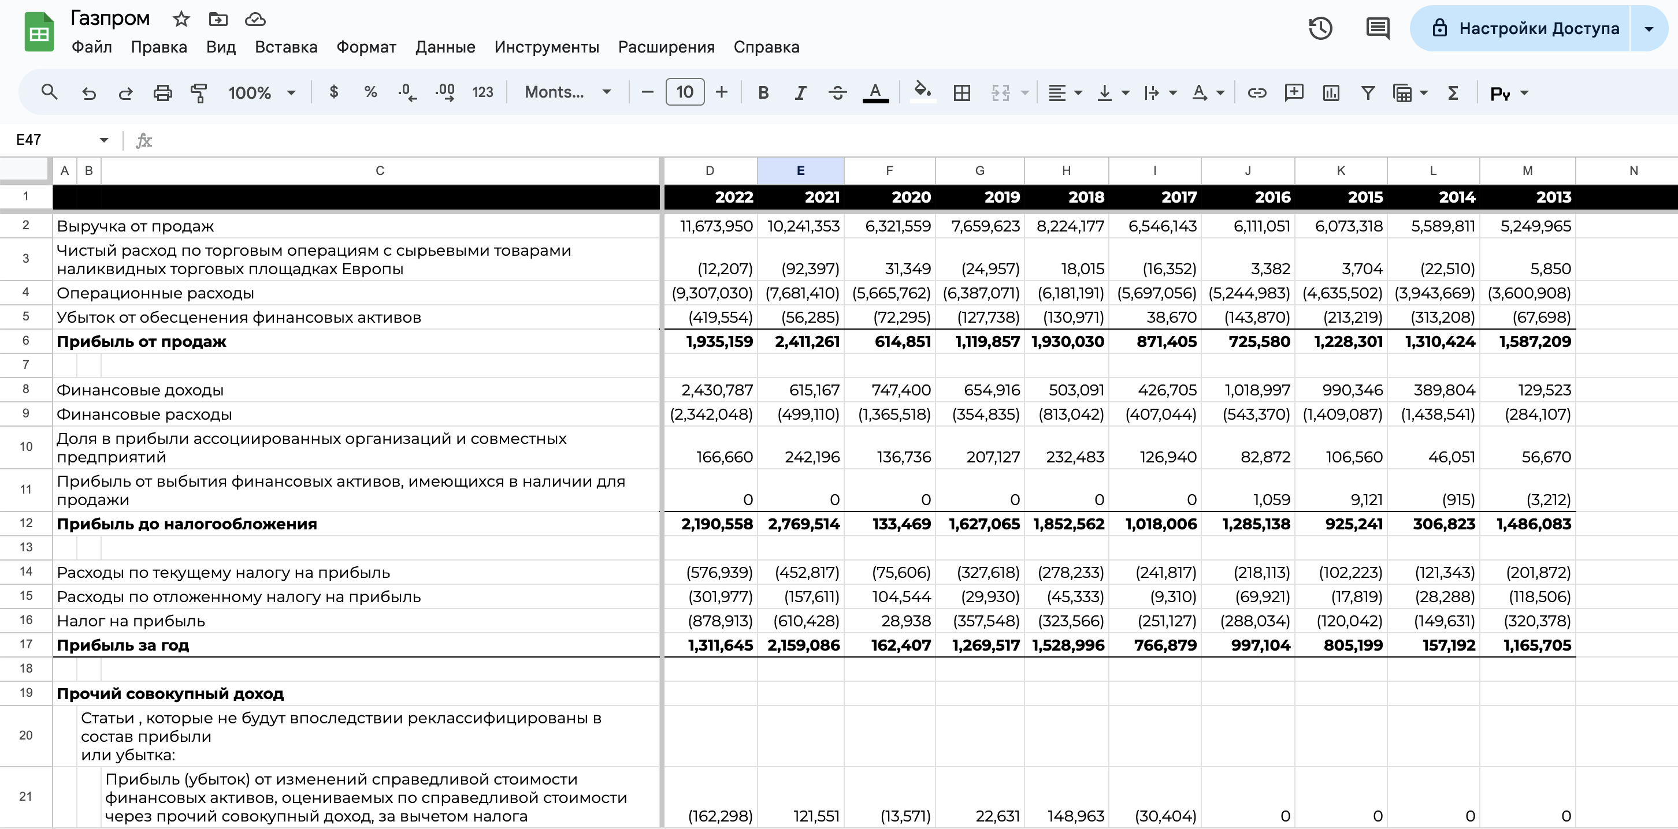The image size is (1678, 829).
Task: Open the Вставка menu
Action: tap(286, 47)
